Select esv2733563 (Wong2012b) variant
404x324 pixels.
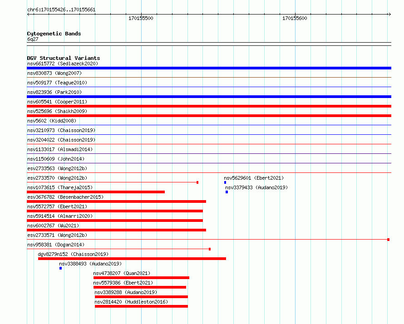[57, 168]
